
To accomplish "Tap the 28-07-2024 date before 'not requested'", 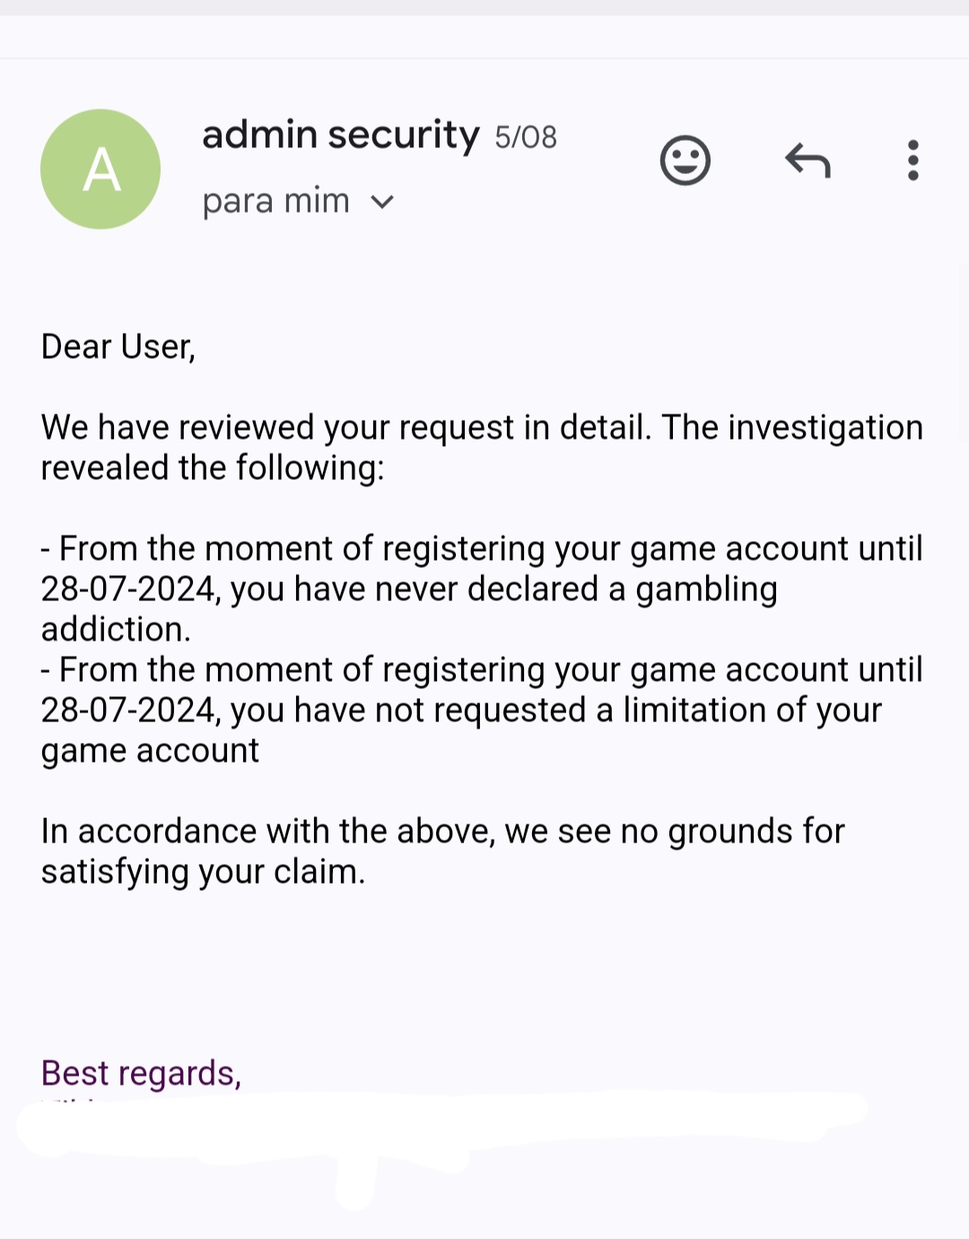I will (x=131, y=711).
